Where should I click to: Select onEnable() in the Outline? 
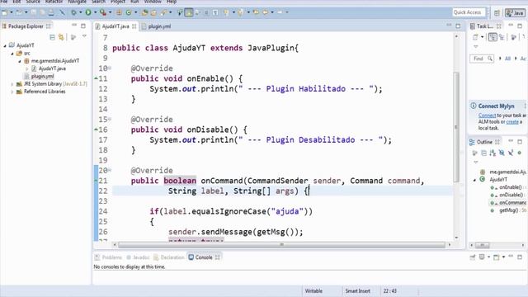point(511,187)
